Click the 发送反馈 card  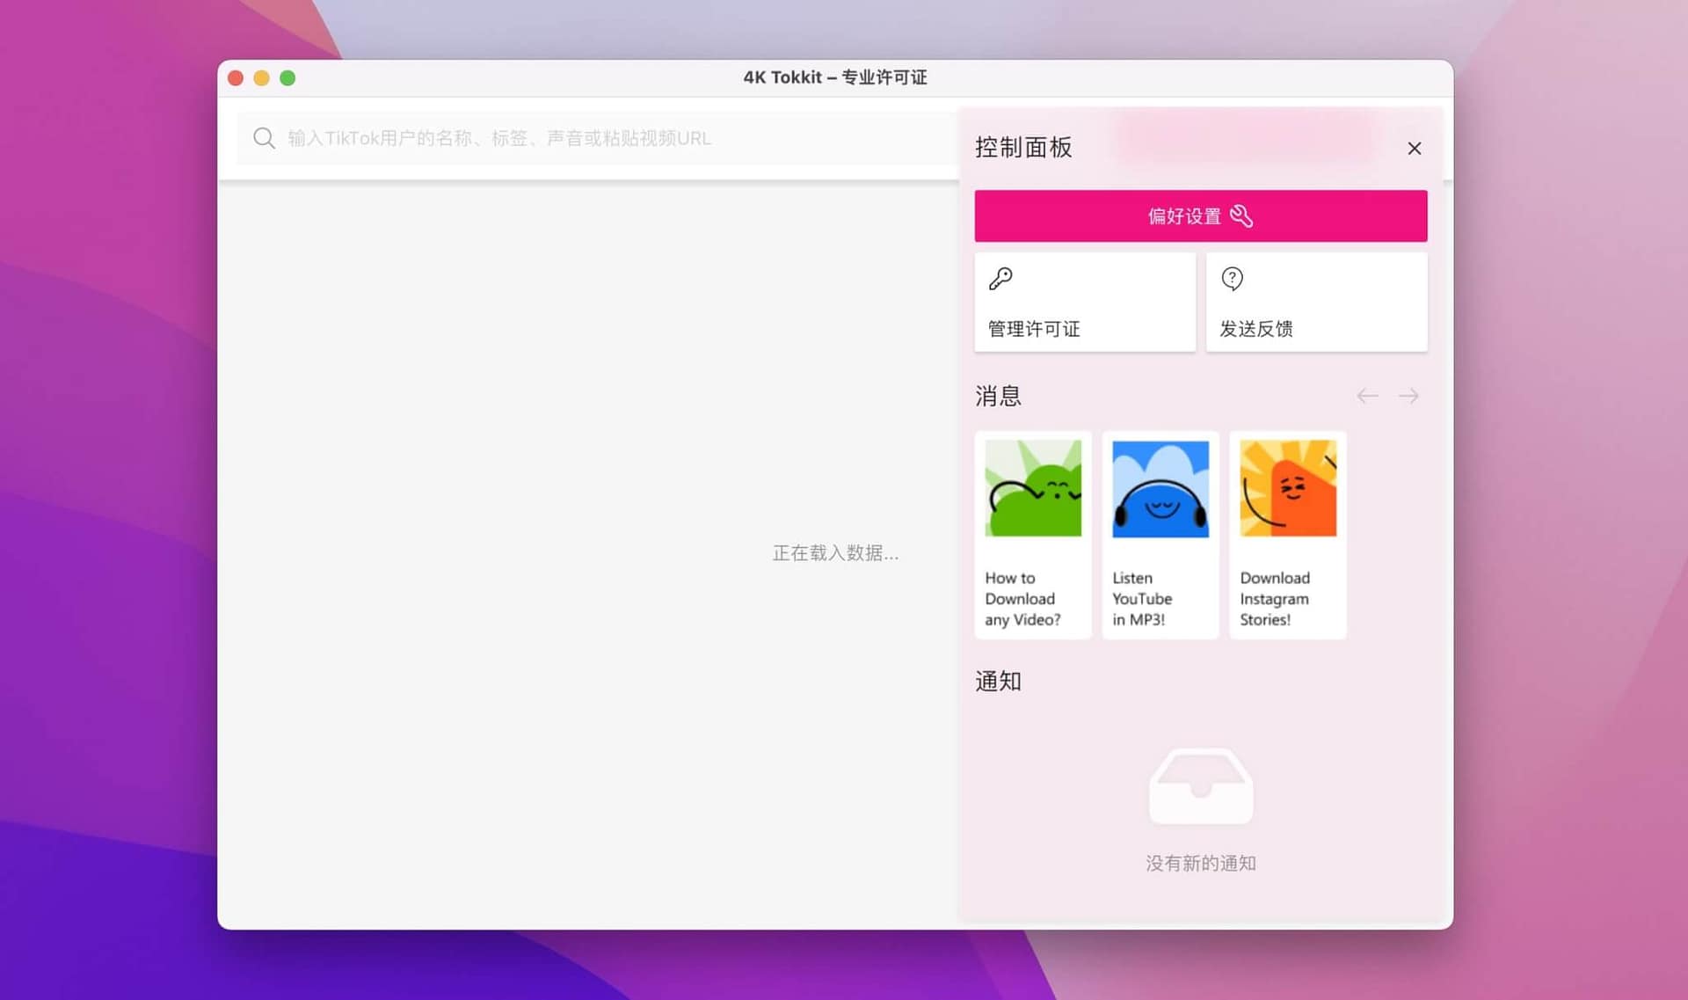click(1316, 302)
